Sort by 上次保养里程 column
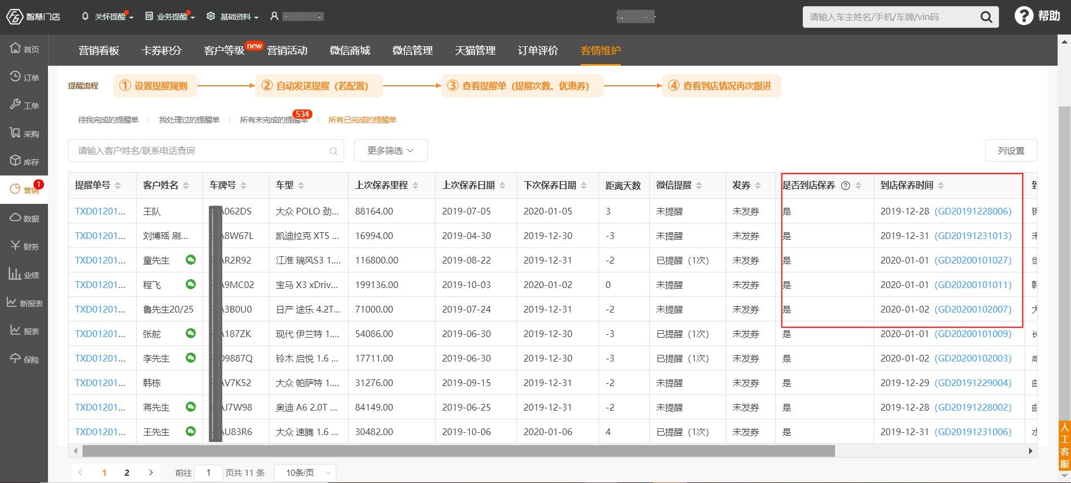Viewport: 1071px width, 483px height. (x=415, y=186)
